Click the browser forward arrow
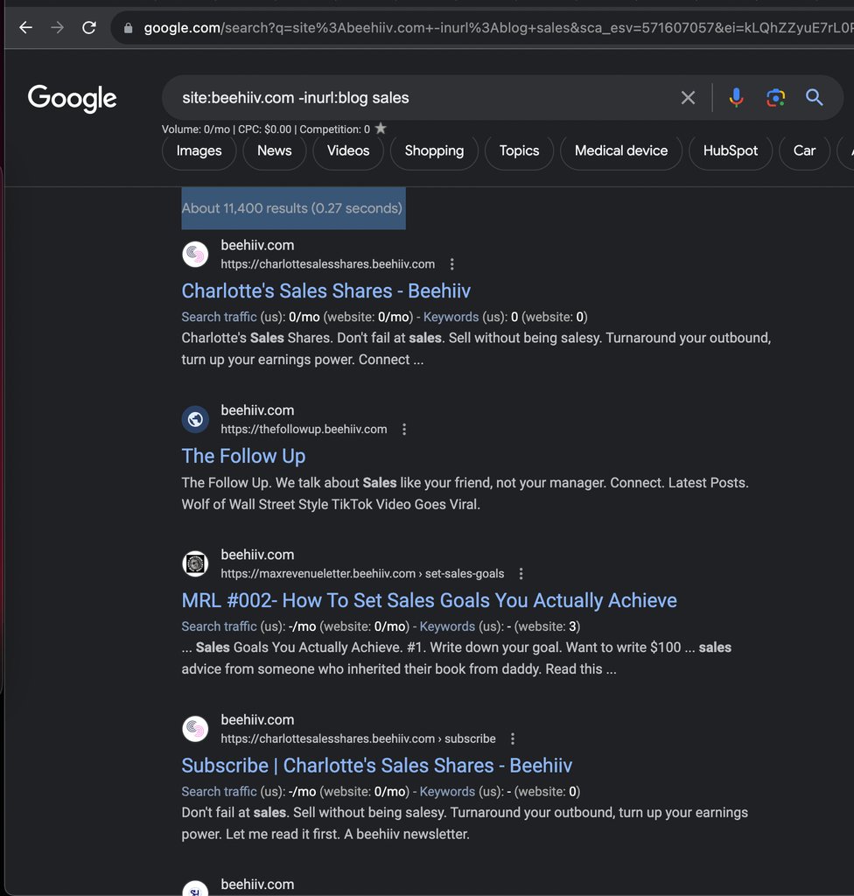Viewport: 854px width, 896px height. coord(57,27)
